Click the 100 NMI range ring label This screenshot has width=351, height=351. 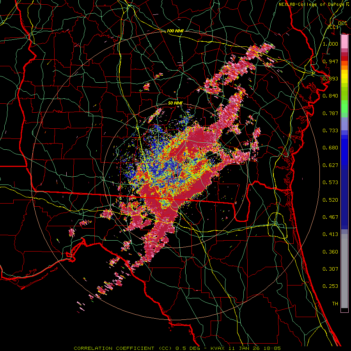175,31
